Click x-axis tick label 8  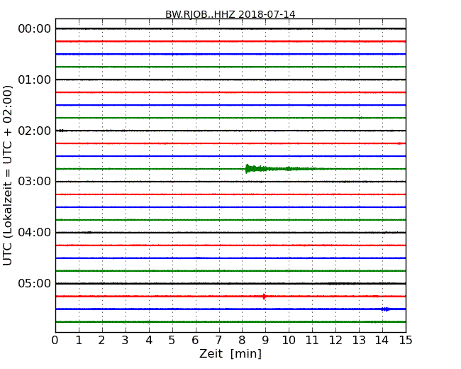tap(242, 341)
